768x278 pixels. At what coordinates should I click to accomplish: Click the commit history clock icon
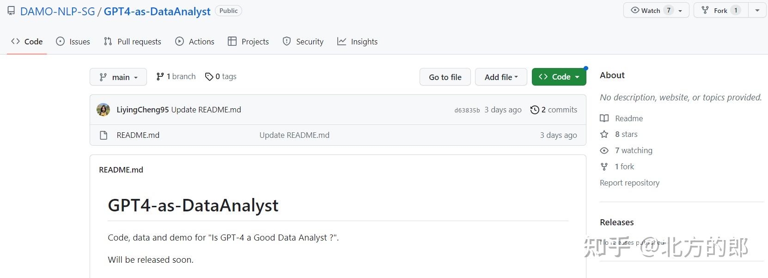(x=535, y=110)
